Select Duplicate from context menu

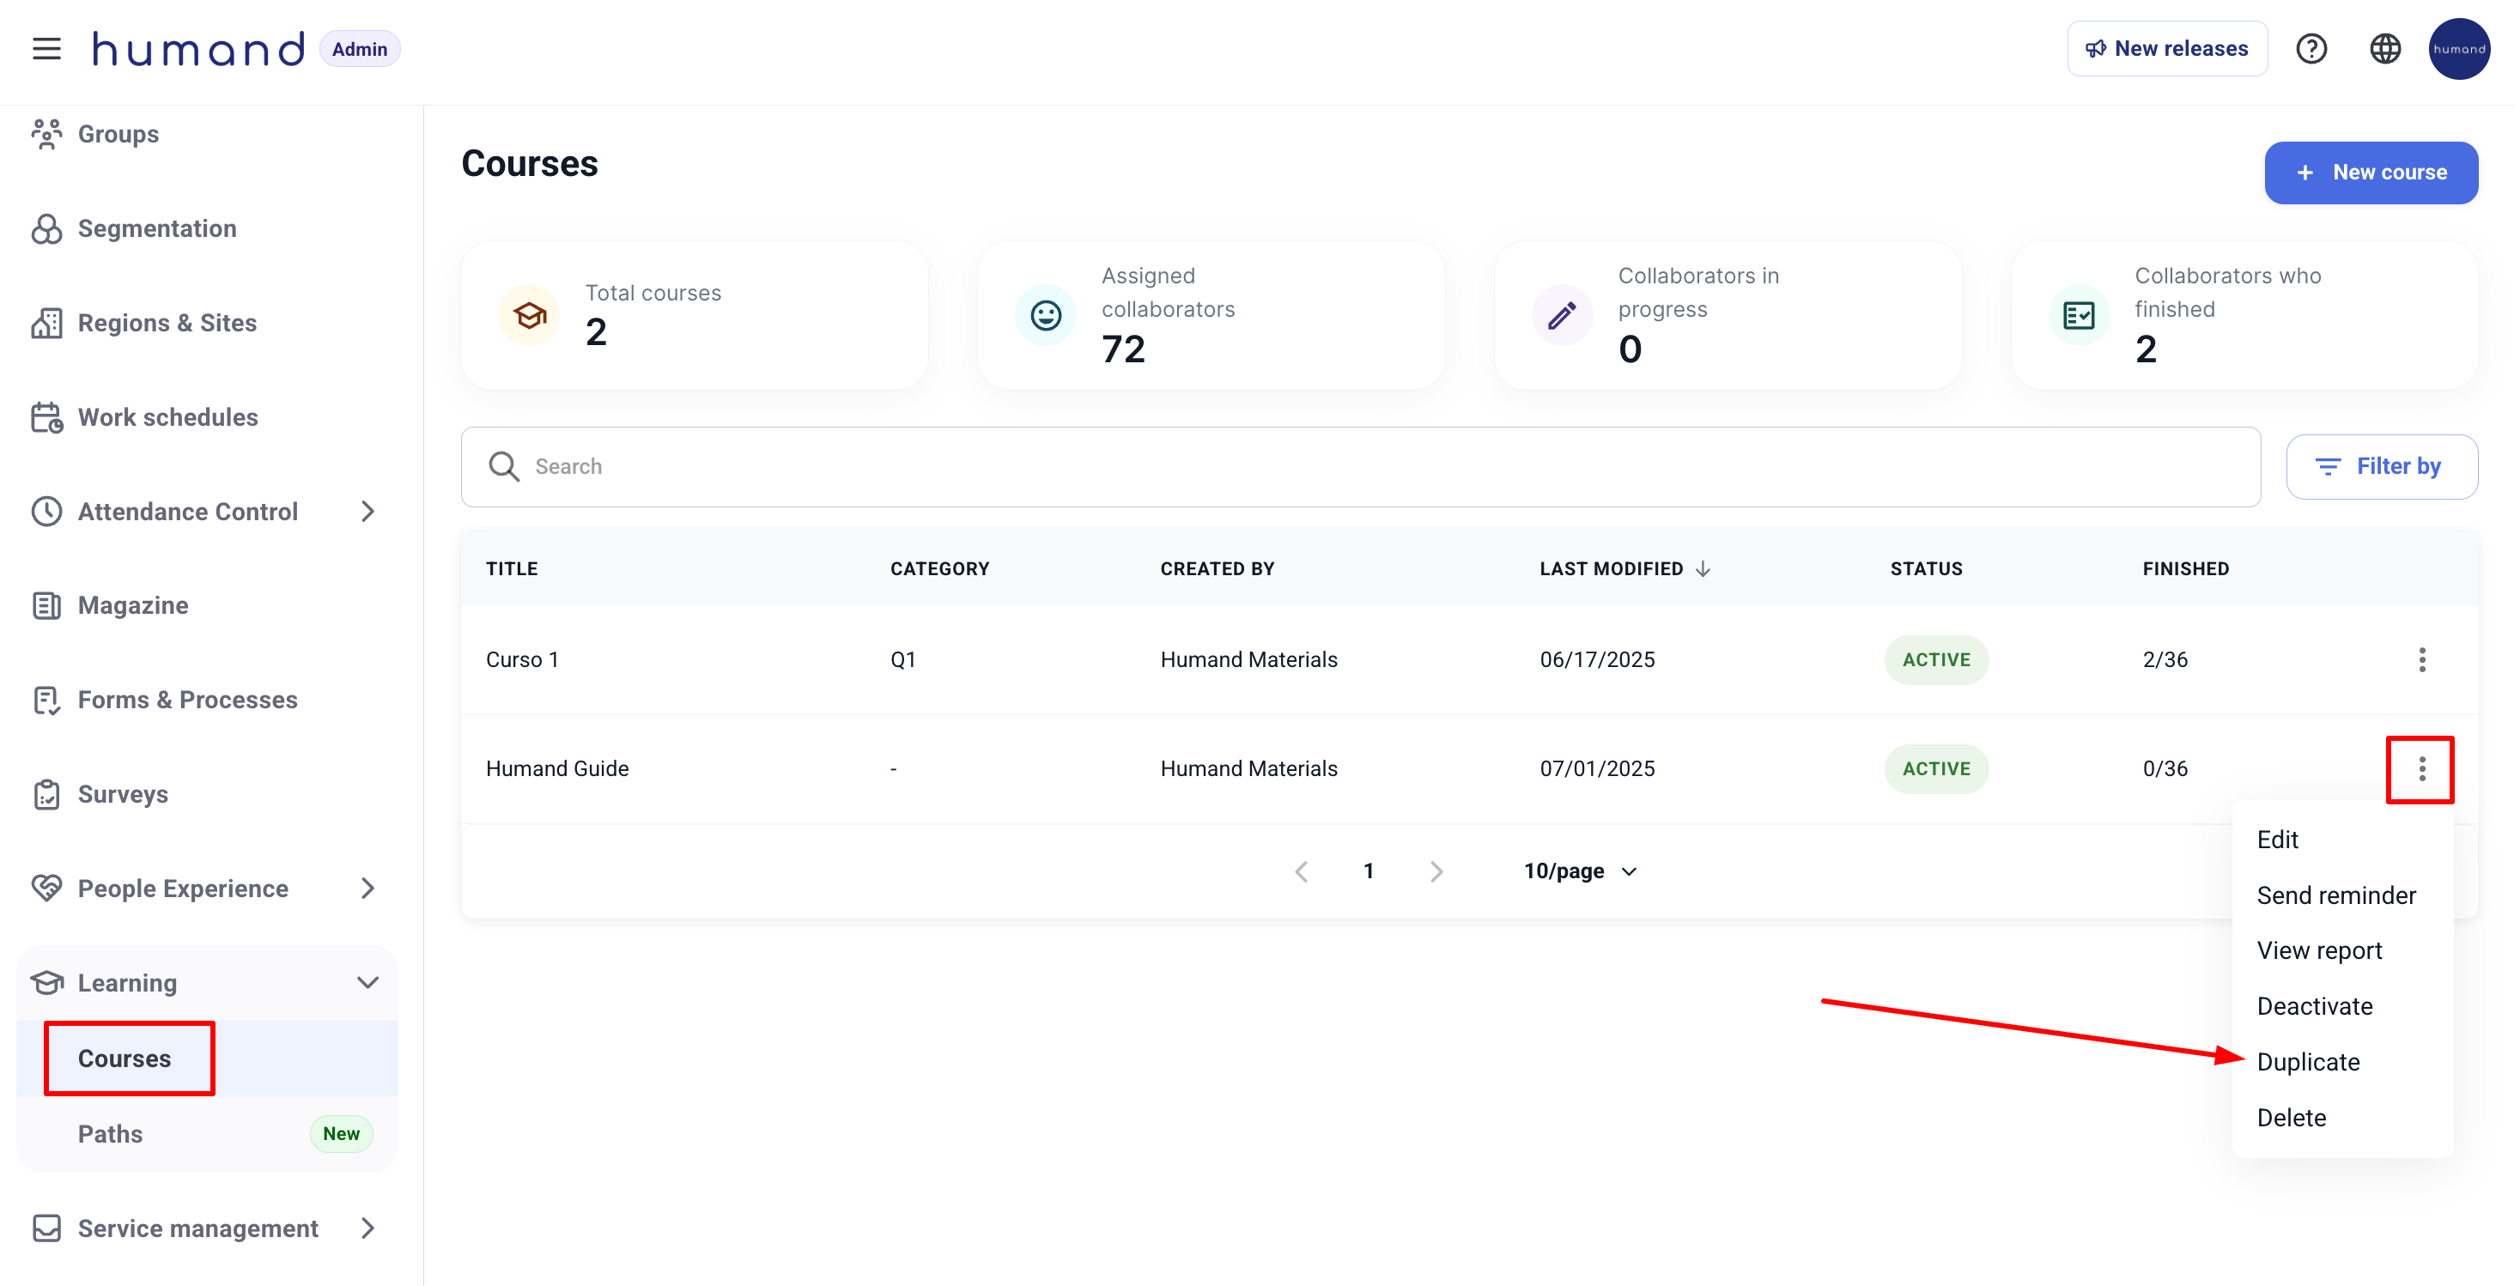pos(2308,1062)
